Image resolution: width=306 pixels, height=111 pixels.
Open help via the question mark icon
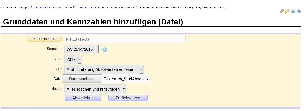293,11
